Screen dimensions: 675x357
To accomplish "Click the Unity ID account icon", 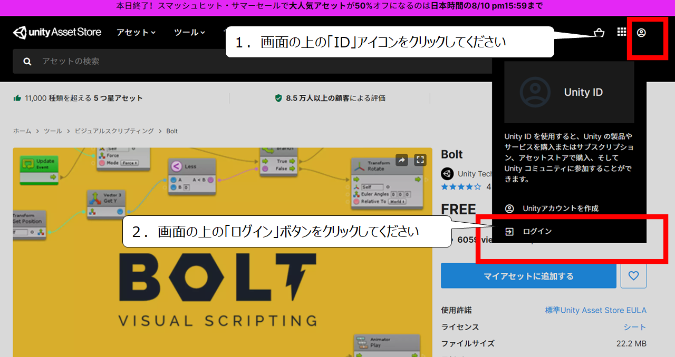I will [x=641, y=33].
